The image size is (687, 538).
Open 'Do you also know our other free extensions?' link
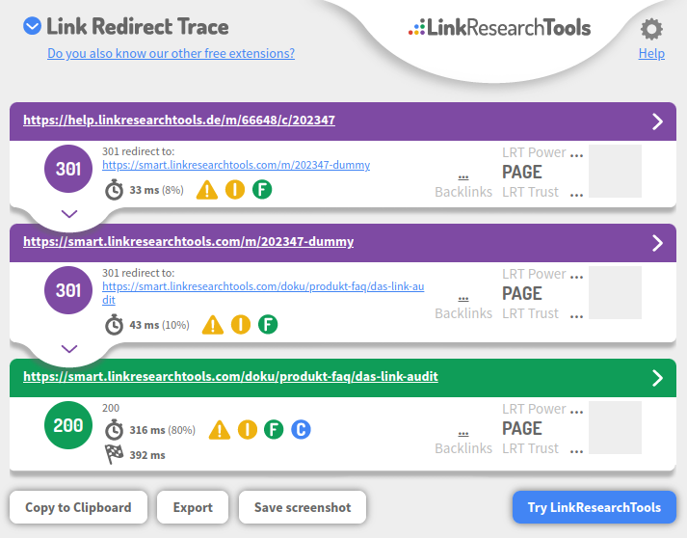point(171,53)
